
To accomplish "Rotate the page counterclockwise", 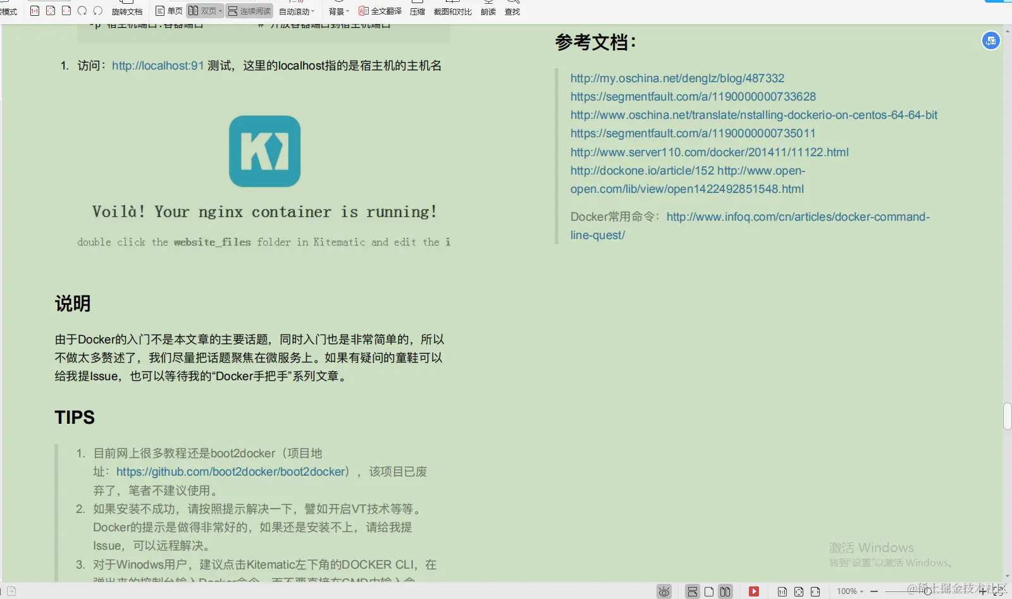I will pyautogui.click(x=98, y=11).
